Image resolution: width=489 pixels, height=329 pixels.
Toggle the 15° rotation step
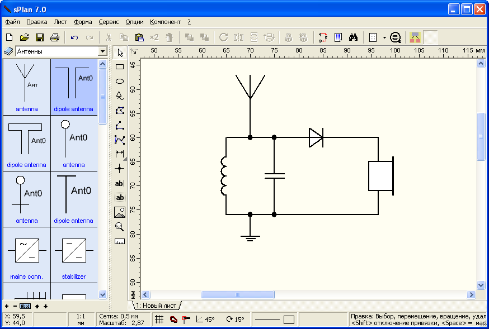pos(235,320)
